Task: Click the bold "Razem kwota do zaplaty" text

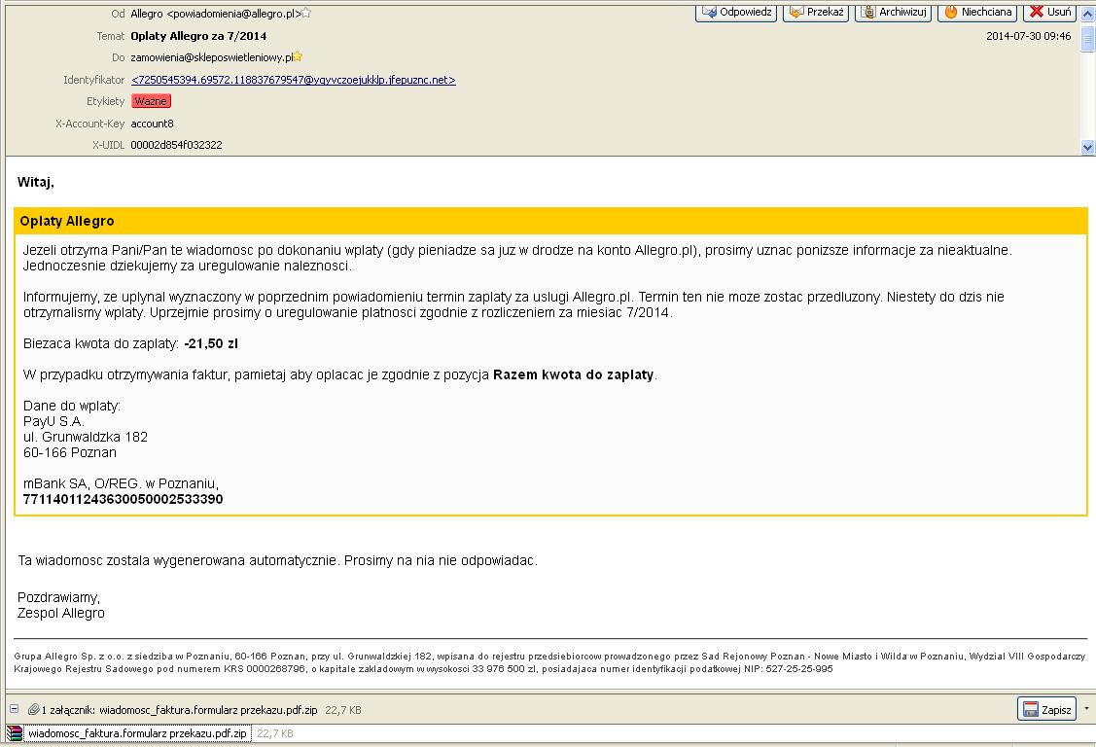Action: pyautogui.click(x=573, y=374)
